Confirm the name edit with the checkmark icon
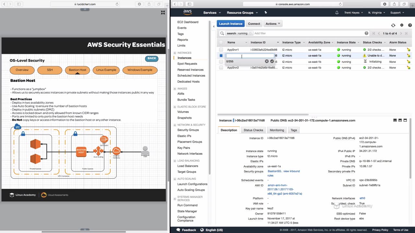 [272, 61]
